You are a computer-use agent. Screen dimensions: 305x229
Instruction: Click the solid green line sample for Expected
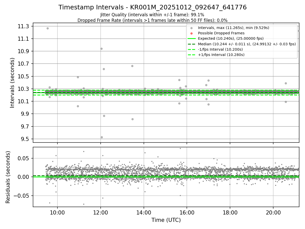pos(192,39)
